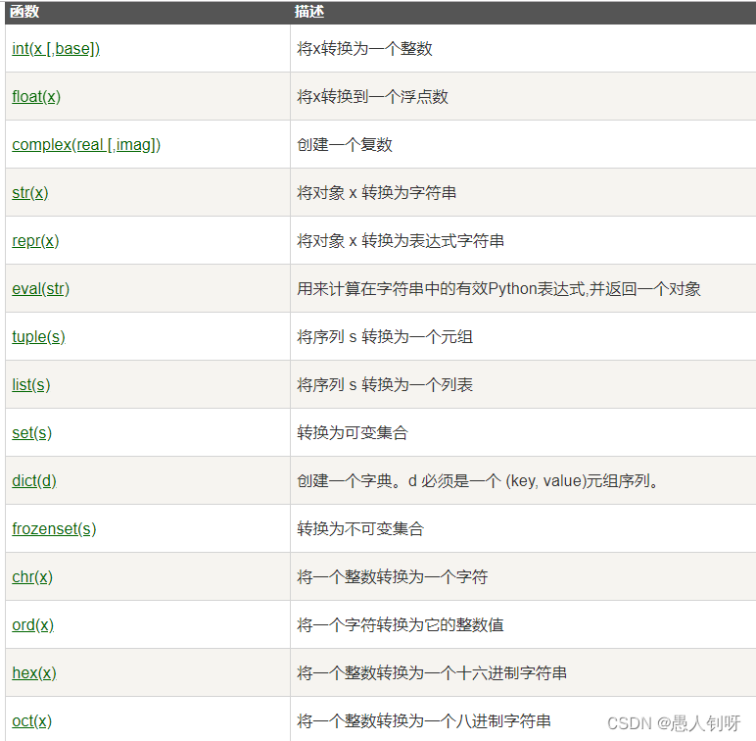Click the tuple(s) link
The height and width of the screenshot is (741, 756).
[38, 337]
